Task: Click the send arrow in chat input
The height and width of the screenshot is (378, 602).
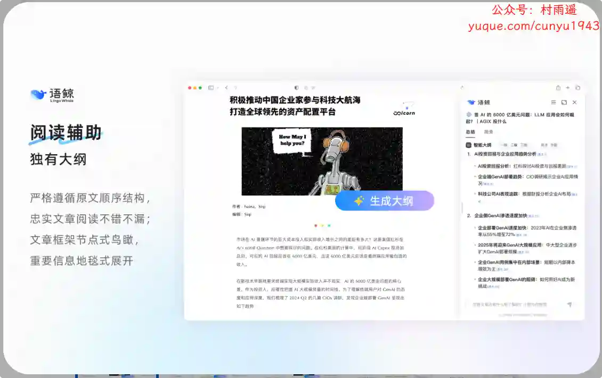Action: (x=570, y=305)
